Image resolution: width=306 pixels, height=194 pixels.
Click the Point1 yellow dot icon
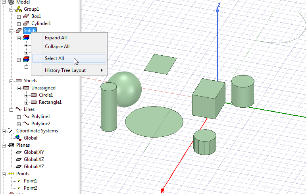click(18, 181)
